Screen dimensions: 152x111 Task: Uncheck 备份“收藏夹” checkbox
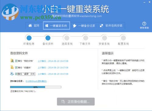tap(16, 68)
